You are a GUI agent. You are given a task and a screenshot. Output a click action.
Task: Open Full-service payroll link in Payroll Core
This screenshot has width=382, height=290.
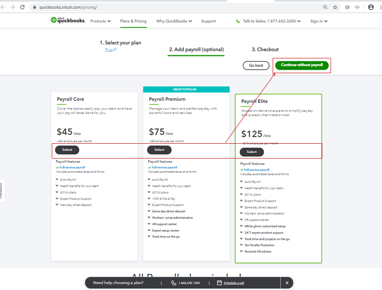(72, 168)
